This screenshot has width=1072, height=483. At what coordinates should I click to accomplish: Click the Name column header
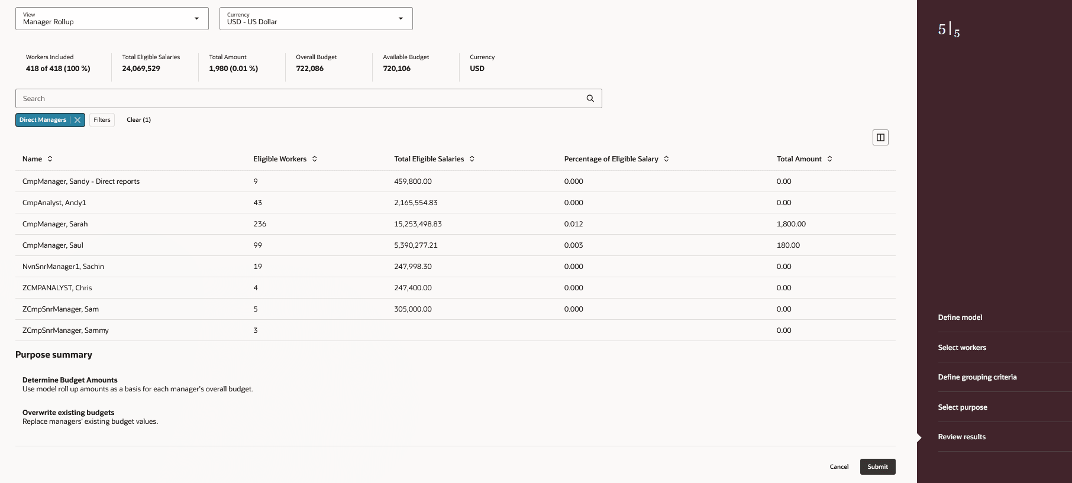point(32,159)
